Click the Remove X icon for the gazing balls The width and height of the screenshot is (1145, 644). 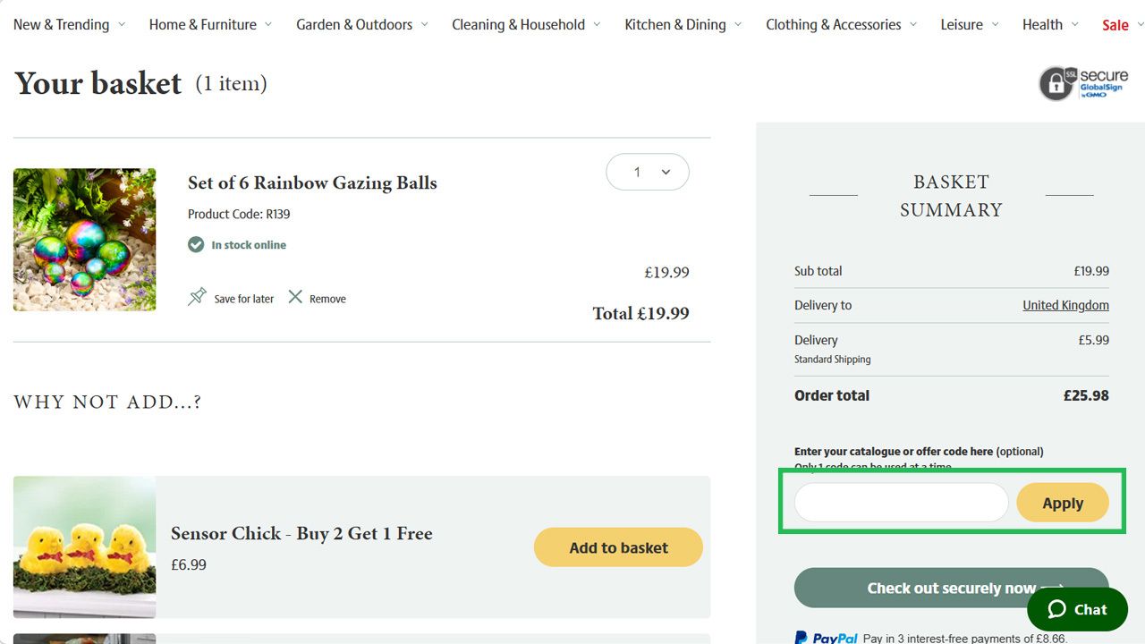tap(295, 298)
